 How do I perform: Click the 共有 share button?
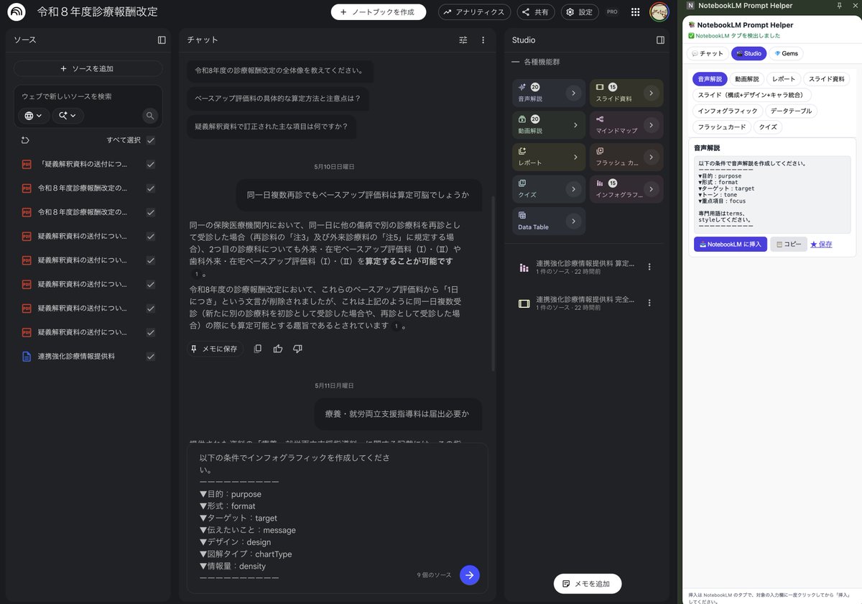pos(536,12)
